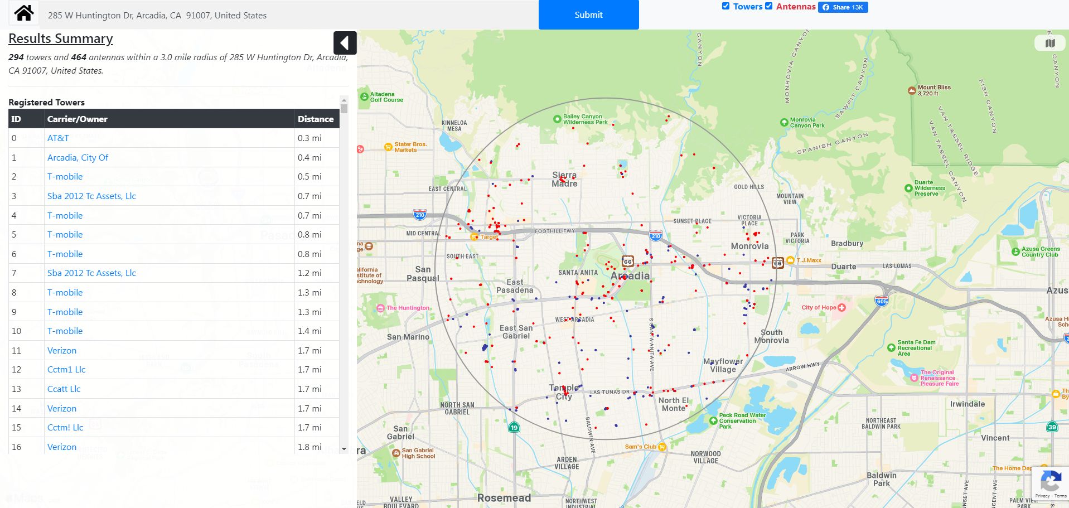Image resolution: width=1069 pixels, height=508 pixels.
Task: Sort by Distance column header
Action: tap(316, 119)
